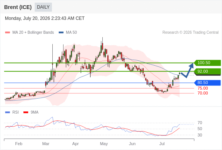Toggle the MA 50 legend label
The image size is (222, 150).
click(x=71, y=33)
